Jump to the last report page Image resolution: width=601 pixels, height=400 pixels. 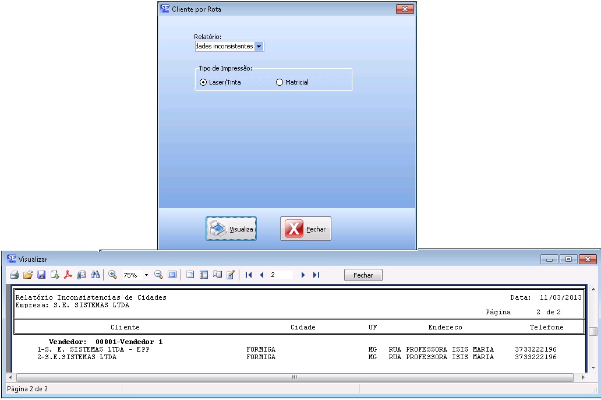pos(316,275)
